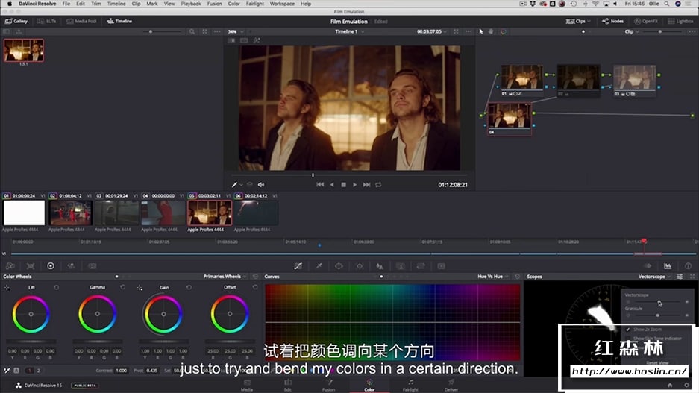Open node graph Clip mode dropdown
The height and width of the screenshot is (393, 699).
tap(632, 31)
